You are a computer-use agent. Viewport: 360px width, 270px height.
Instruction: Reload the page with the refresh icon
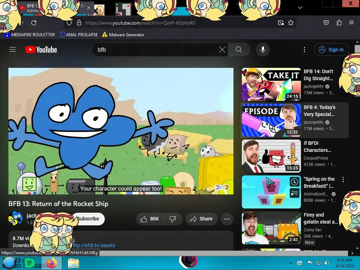pyautogui.click(x=34, y=23)
